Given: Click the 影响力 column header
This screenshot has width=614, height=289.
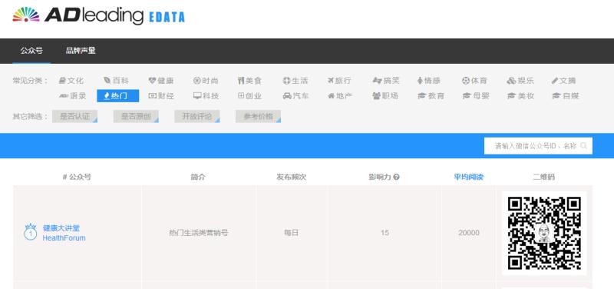Looking at the screenshot, I should click(380, 178).
